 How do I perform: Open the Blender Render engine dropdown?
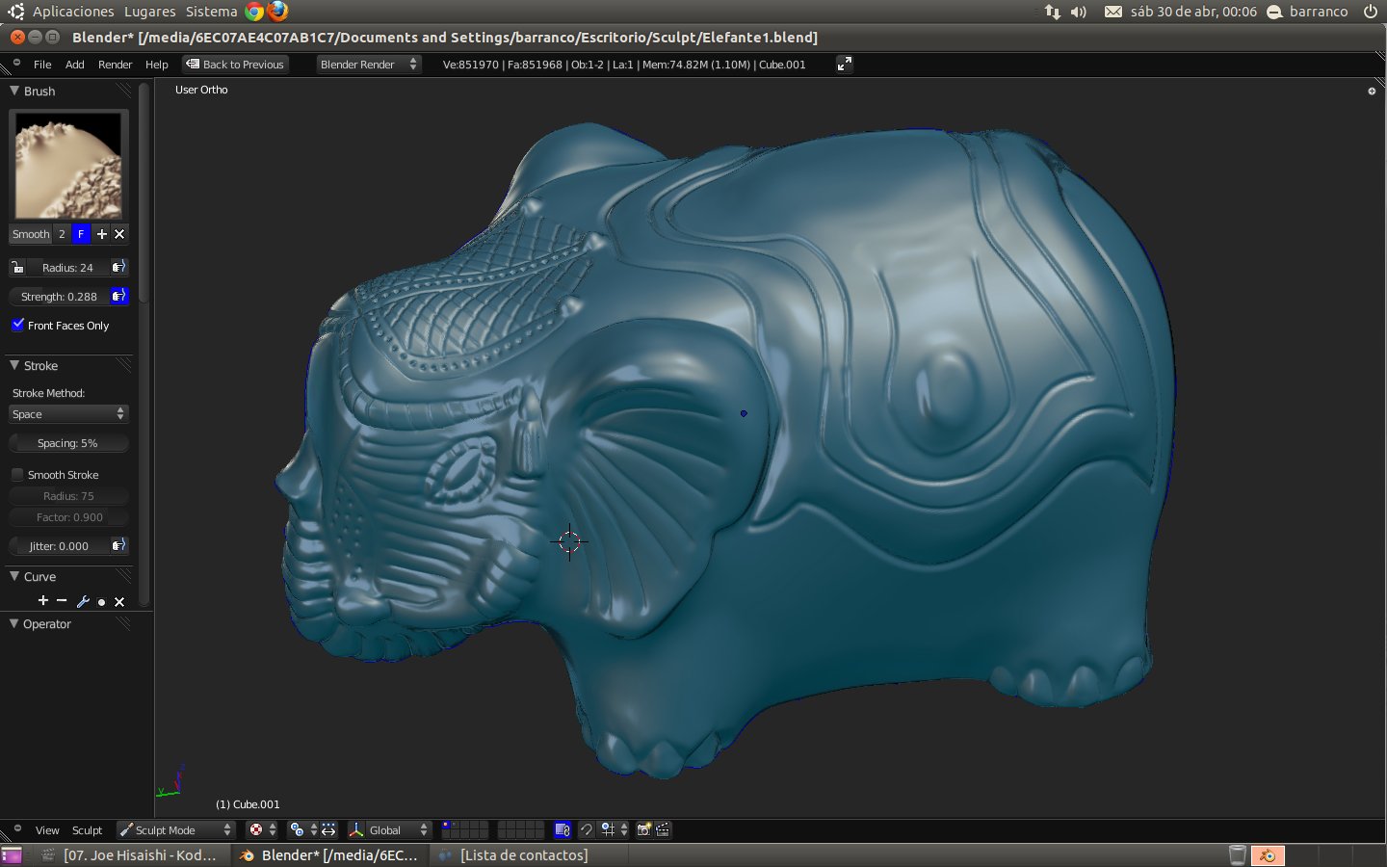coord(368,65)
